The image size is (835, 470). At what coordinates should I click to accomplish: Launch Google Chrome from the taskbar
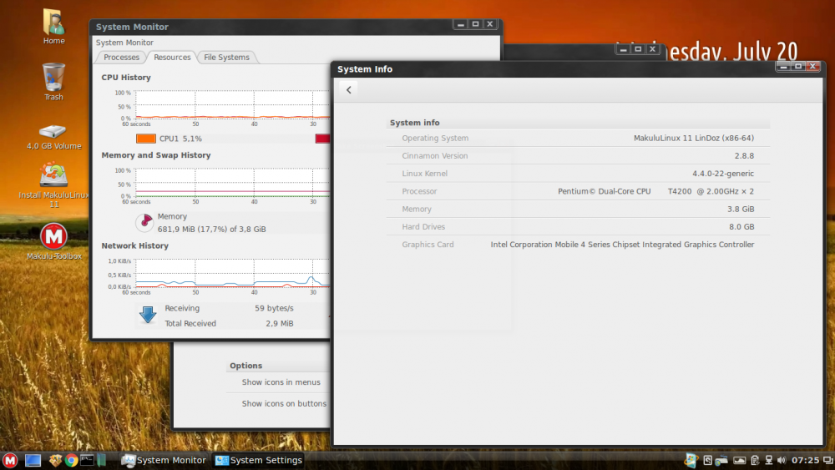[71, 460]
